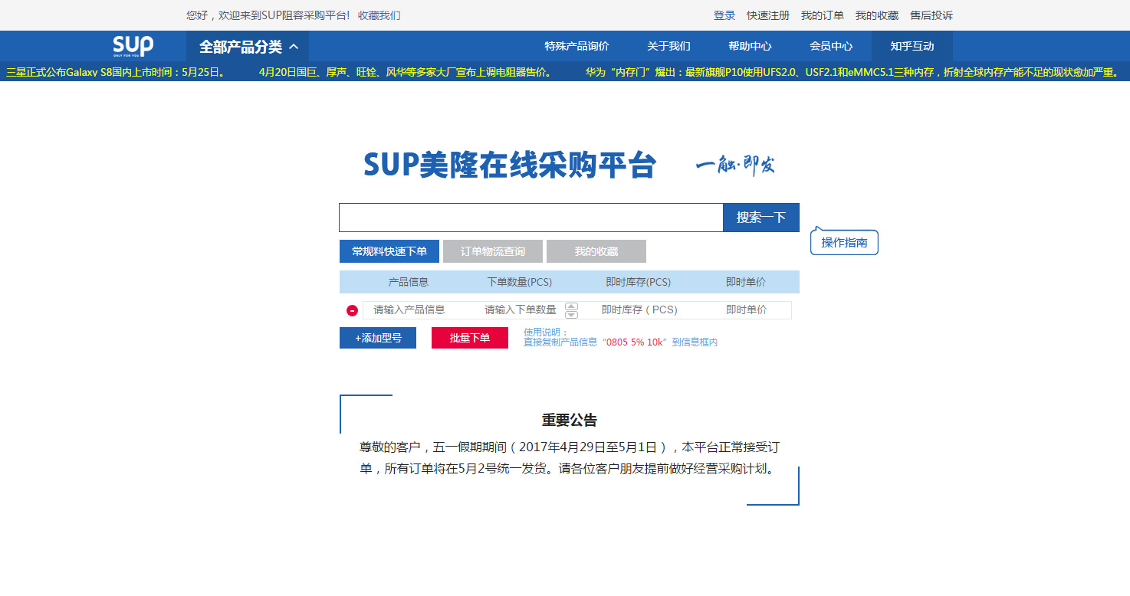Open 快速注册 registration link
Image resolution: width=1130 pixels, height=596 pixels.
tap(768, 15)
